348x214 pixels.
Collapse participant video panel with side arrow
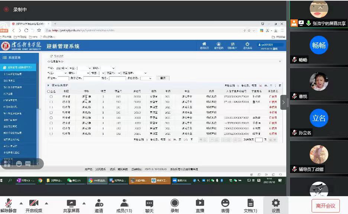tap(284, 102)
